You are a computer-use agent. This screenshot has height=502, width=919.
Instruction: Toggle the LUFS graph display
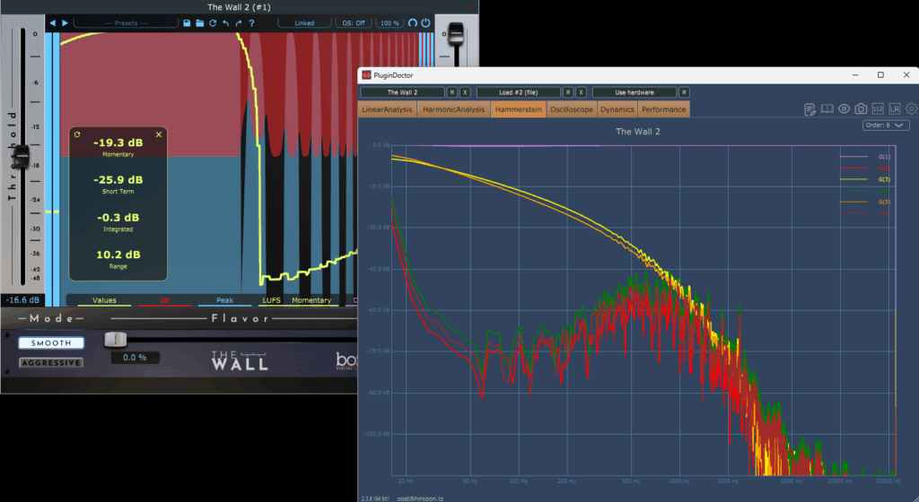(x=271, y=300)
